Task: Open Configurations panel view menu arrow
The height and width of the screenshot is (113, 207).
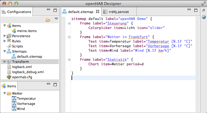Action: coord(56,19)
